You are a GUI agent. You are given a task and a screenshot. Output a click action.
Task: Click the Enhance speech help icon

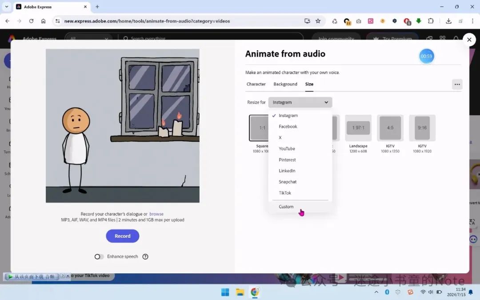click(x=145, y=256)
